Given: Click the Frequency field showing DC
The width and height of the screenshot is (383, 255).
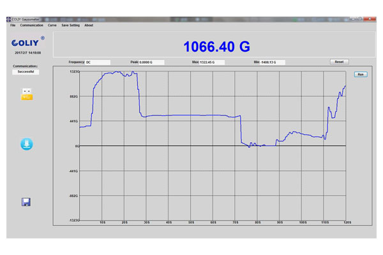Looking at the screenshot, I should 97,62.
